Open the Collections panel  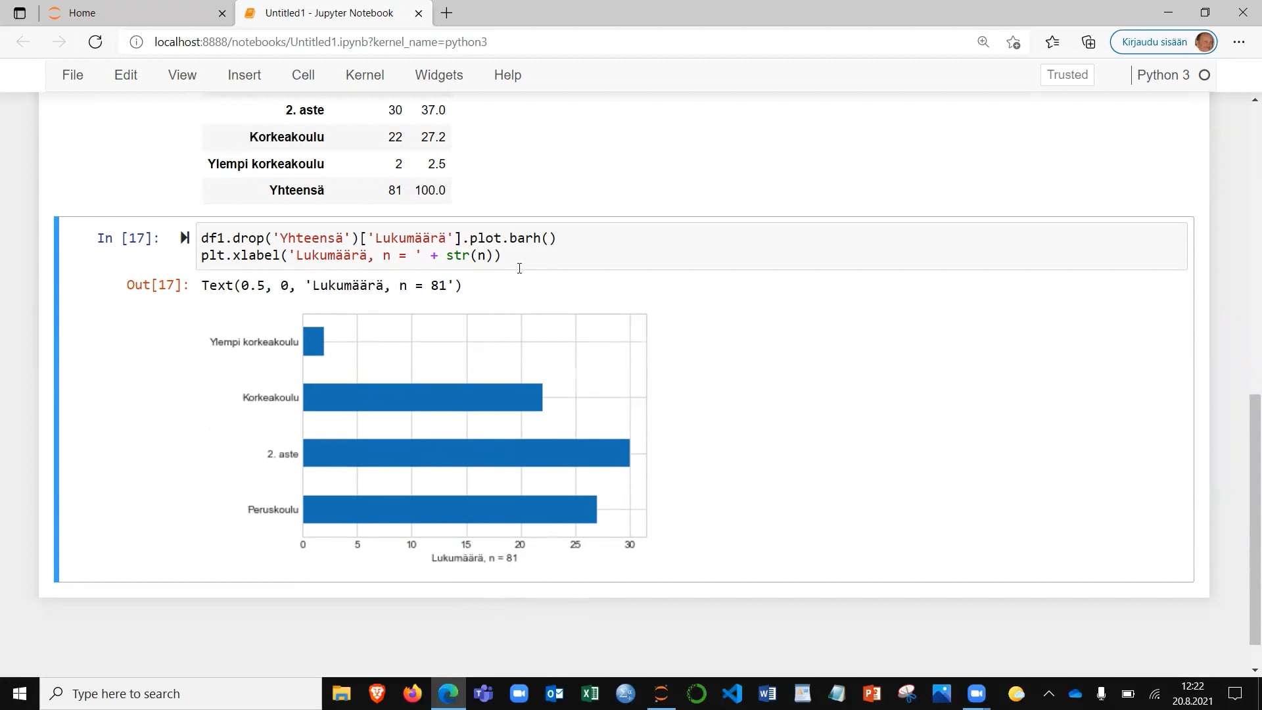click(1088, 42)
